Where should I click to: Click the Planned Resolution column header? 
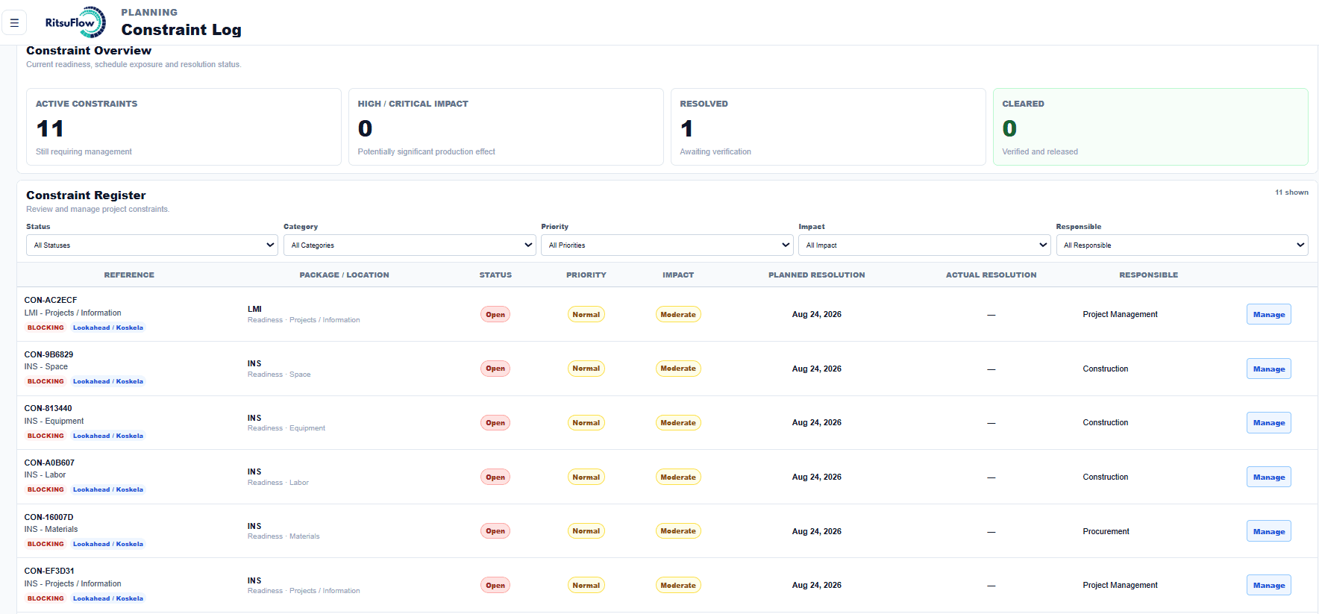coord(817,275)
